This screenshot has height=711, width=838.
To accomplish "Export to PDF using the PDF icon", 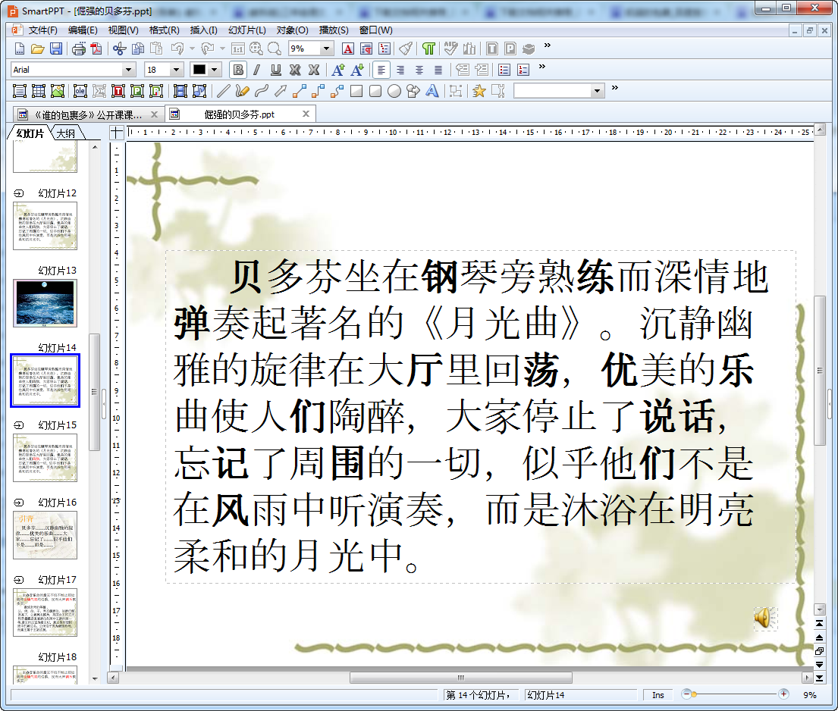I will click(96, 49).
